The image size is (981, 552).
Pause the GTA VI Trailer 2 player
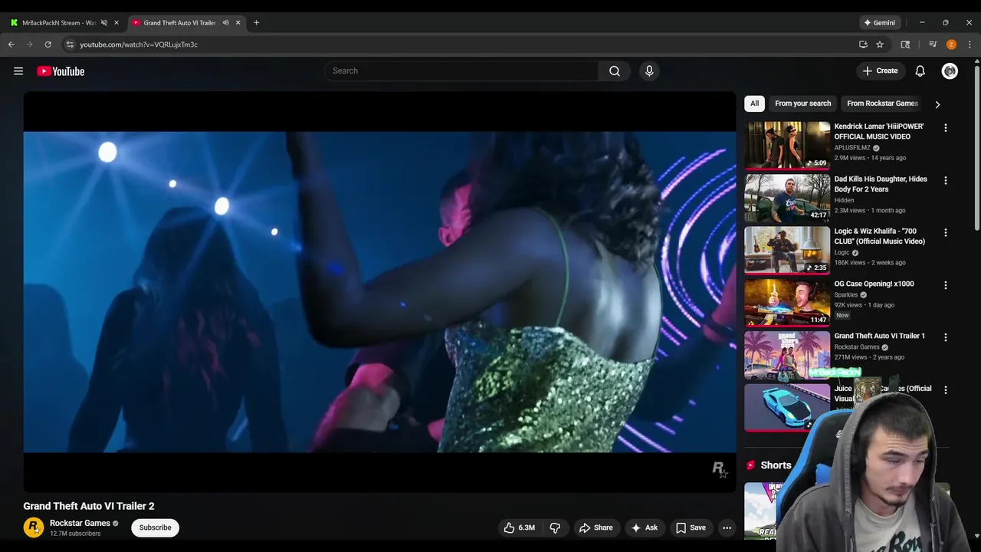[379, 291]
